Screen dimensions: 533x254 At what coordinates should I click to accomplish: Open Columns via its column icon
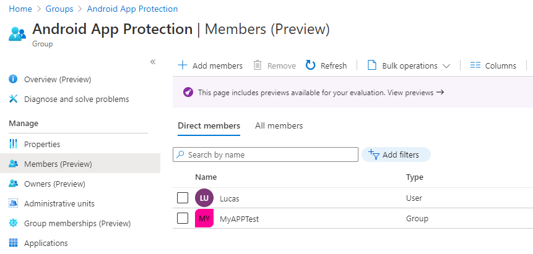[x=475, y=66]
